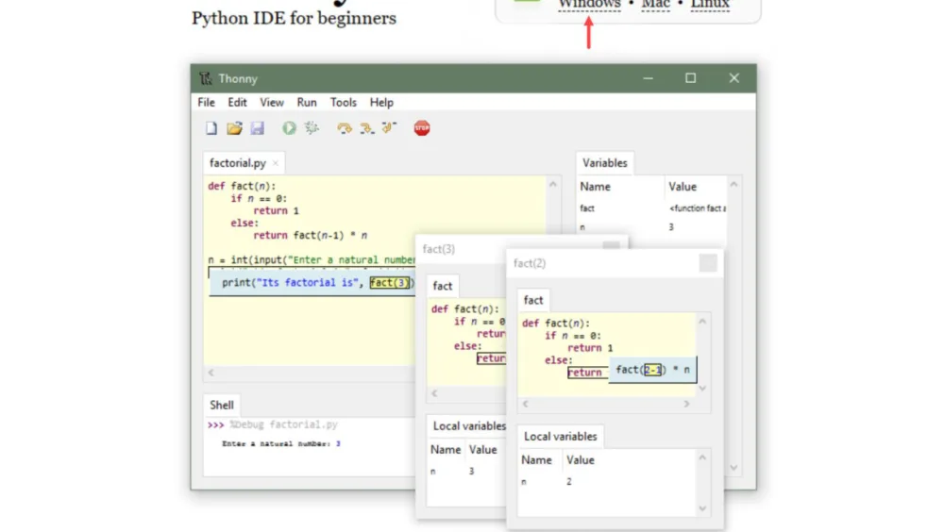Click fact(2) local variables scroll up arrow
Viewport: 944px width, 532px height.
point(702,458)
